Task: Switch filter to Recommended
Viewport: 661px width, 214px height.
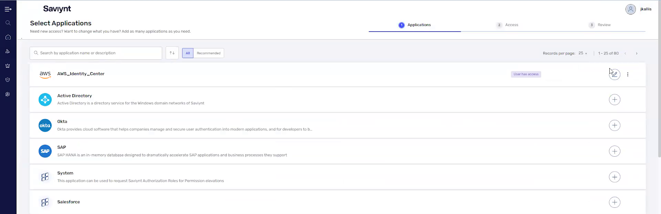Action: [x=208, y=53]
